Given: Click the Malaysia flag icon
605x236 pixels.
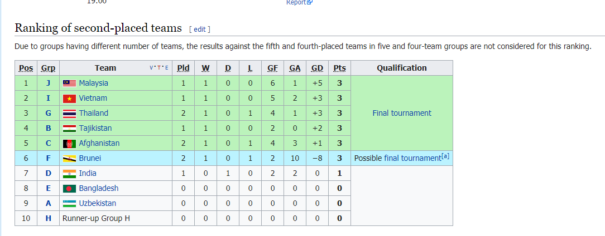Looking at the screenshot, I should (x=69, y=83).
